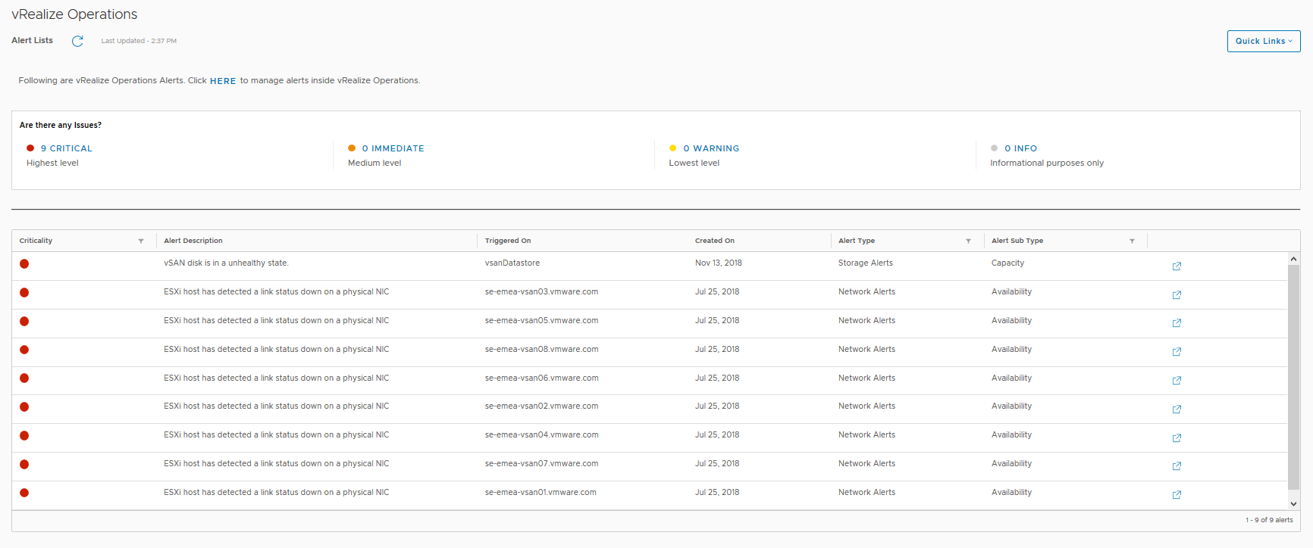Viewport: 1313px width, 548px height.
Task: Click critical red dot in se-emea-vsan07 row
Action: [24, 464]
